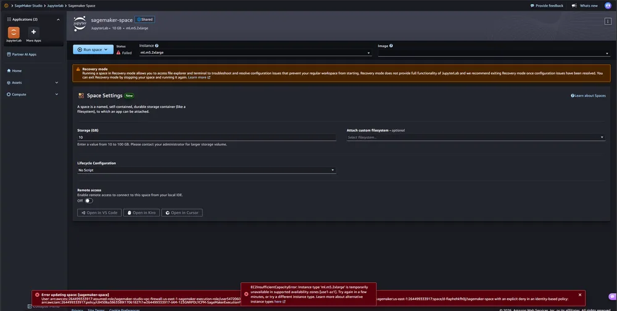Click the Failed status text

pyautogui.click(x=126, y=52)
